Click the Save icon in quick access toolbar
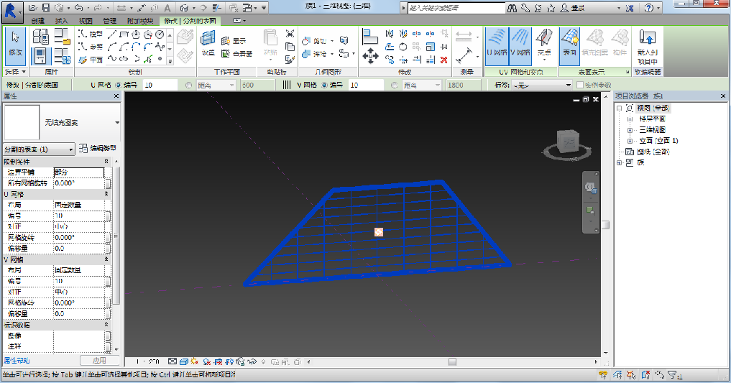 tap(45, 8)
